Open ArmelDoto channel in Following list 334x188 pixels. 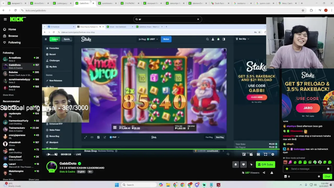point(21,59)
